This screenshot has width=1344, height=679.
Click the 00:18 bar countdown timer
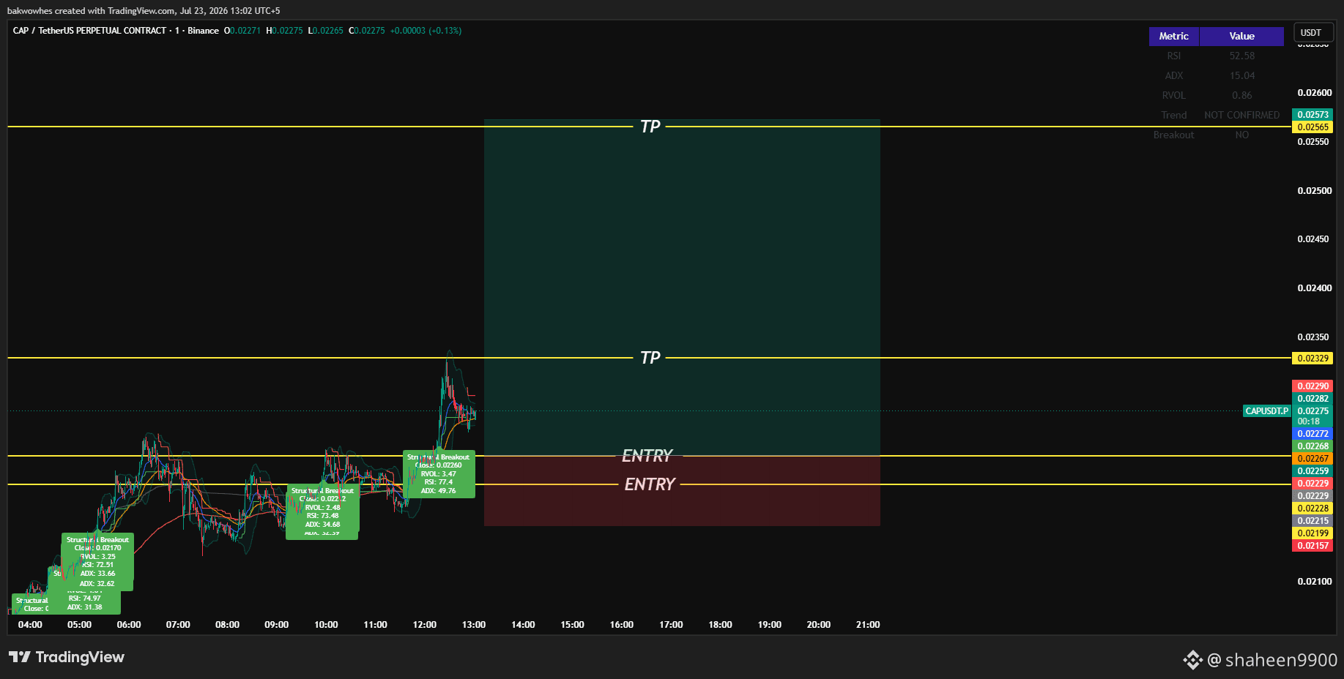pos(1309,421)
